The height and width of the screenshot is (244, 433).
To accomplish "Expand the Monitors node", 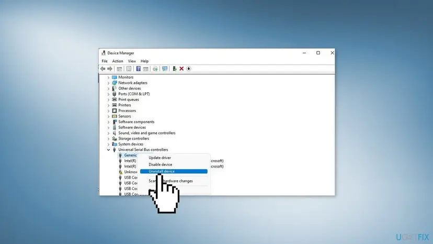I will (109, 77).
